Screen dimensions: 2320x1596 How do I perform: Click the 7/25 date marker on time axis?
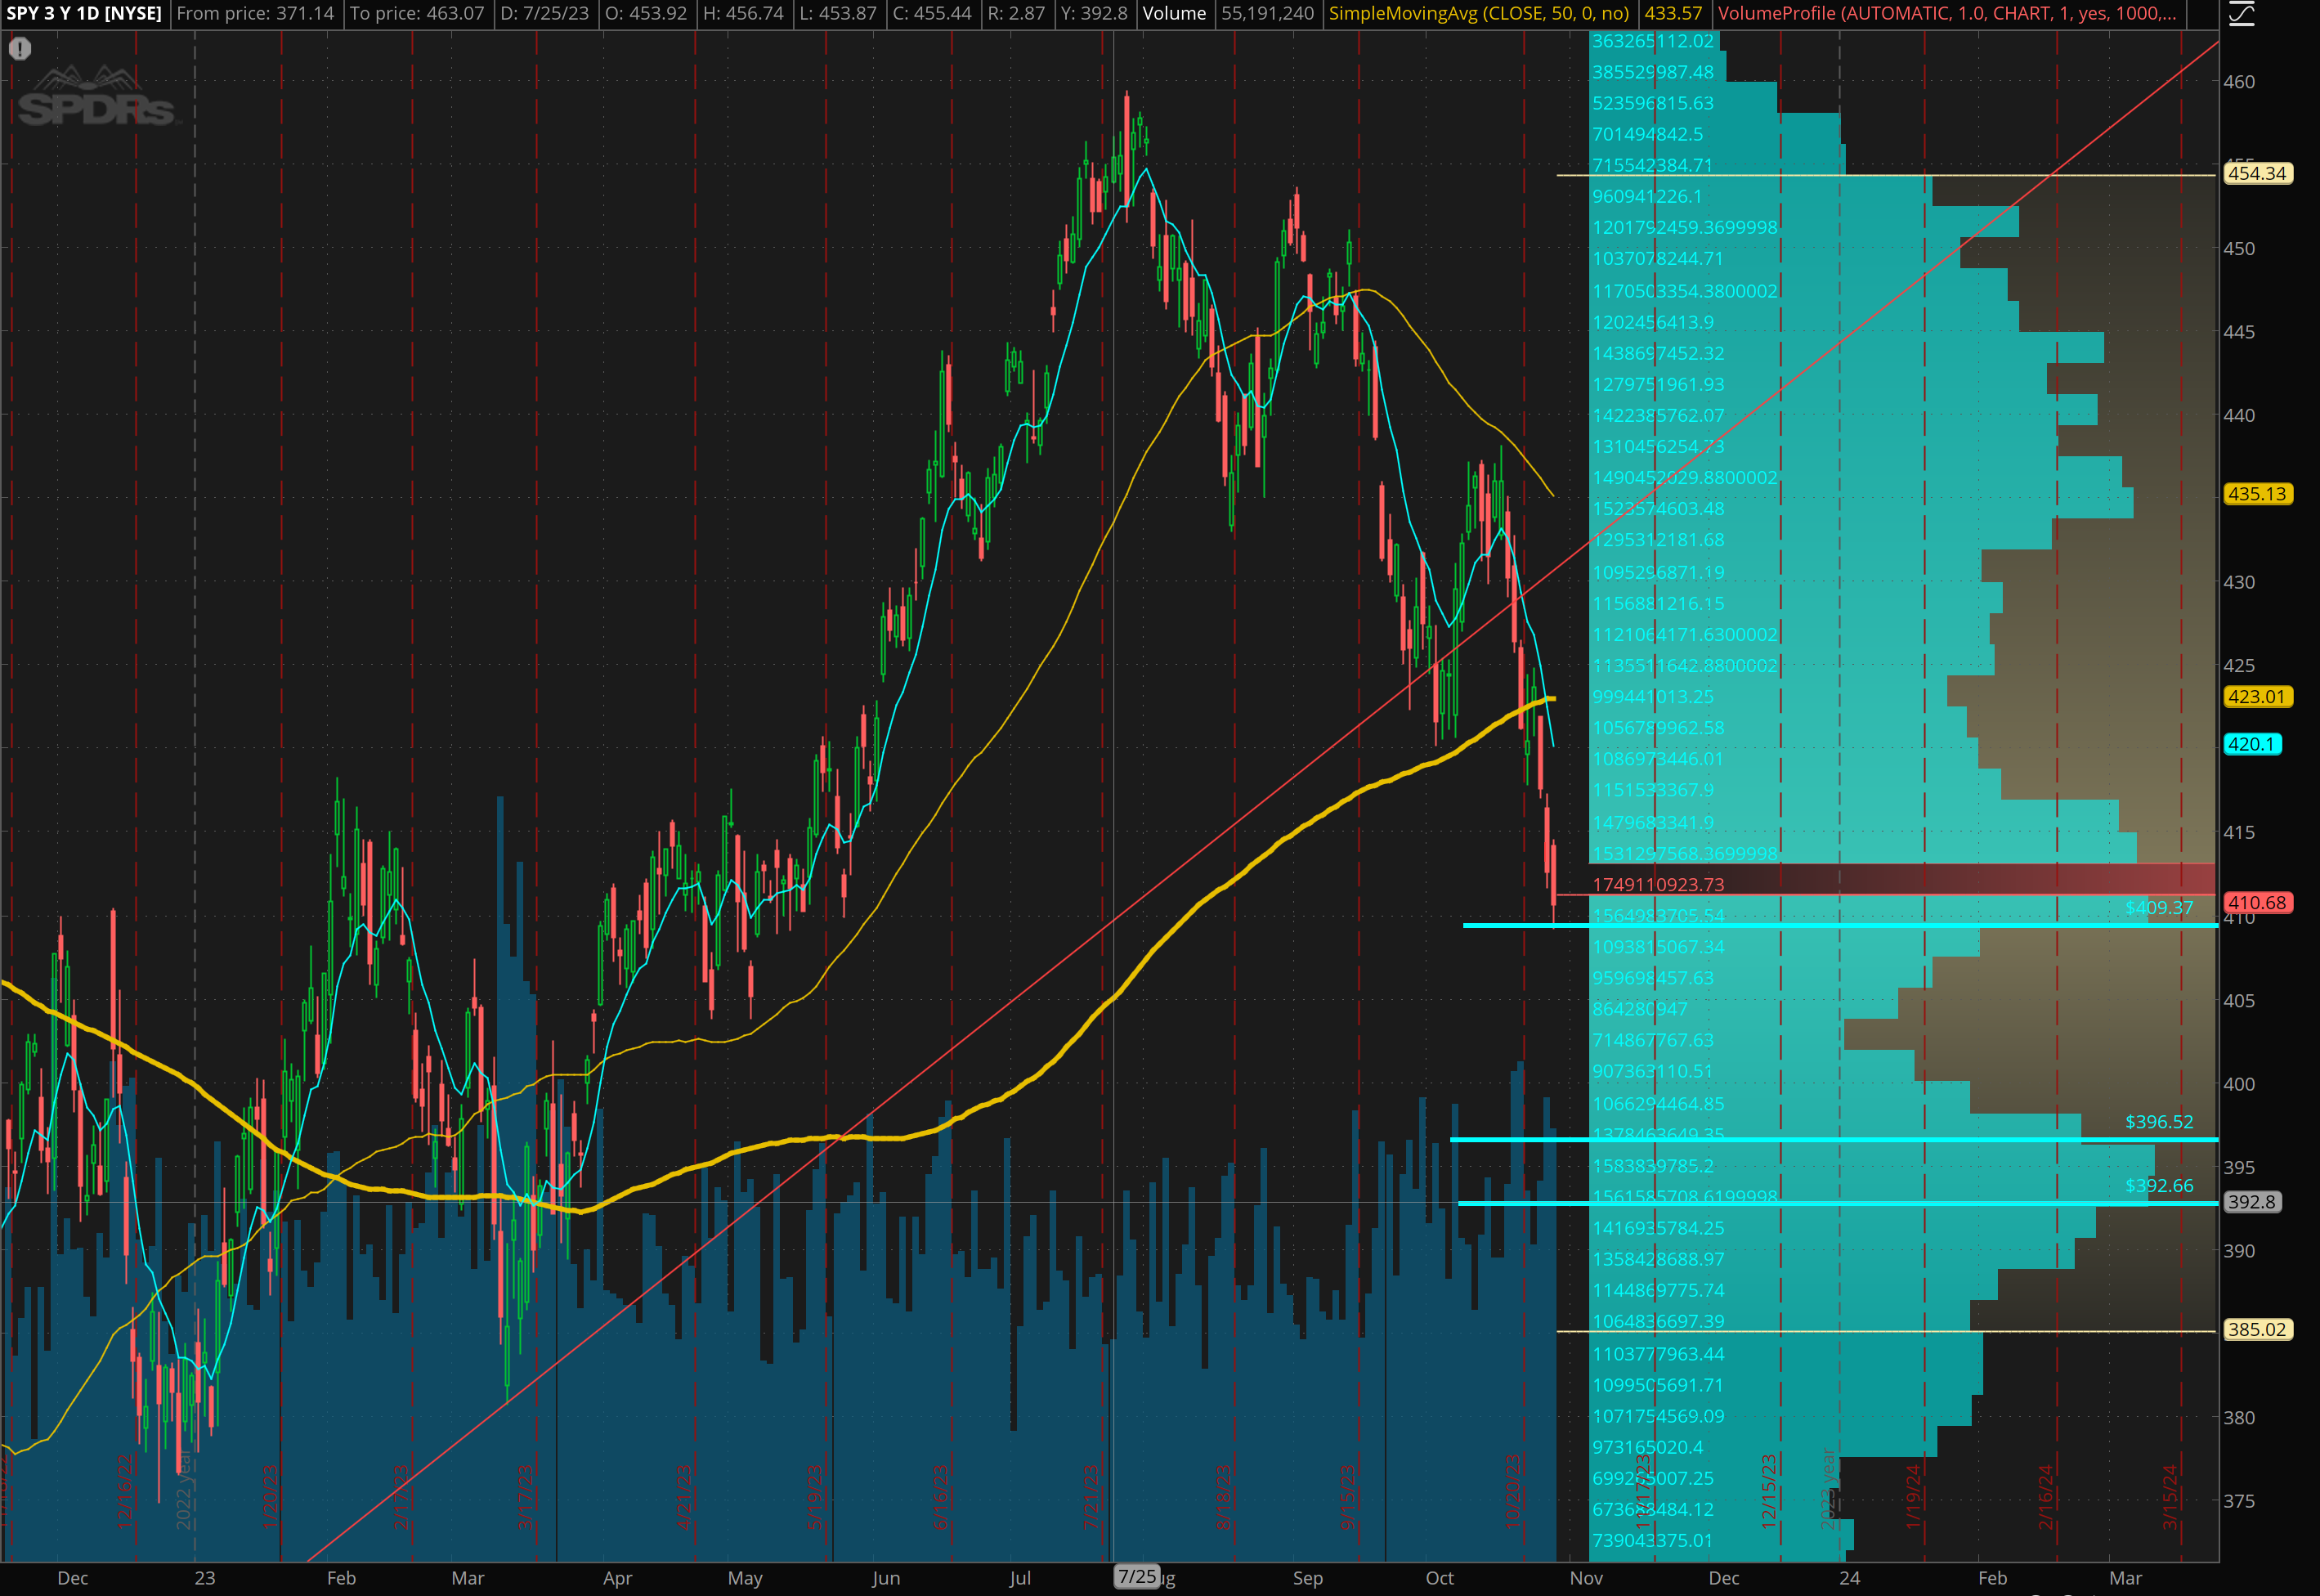pos(1136,1577)
